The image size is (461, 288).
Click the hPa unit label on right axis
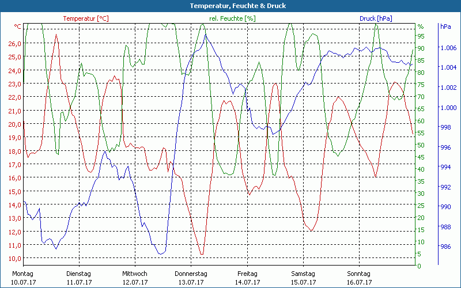click(445, 26)
